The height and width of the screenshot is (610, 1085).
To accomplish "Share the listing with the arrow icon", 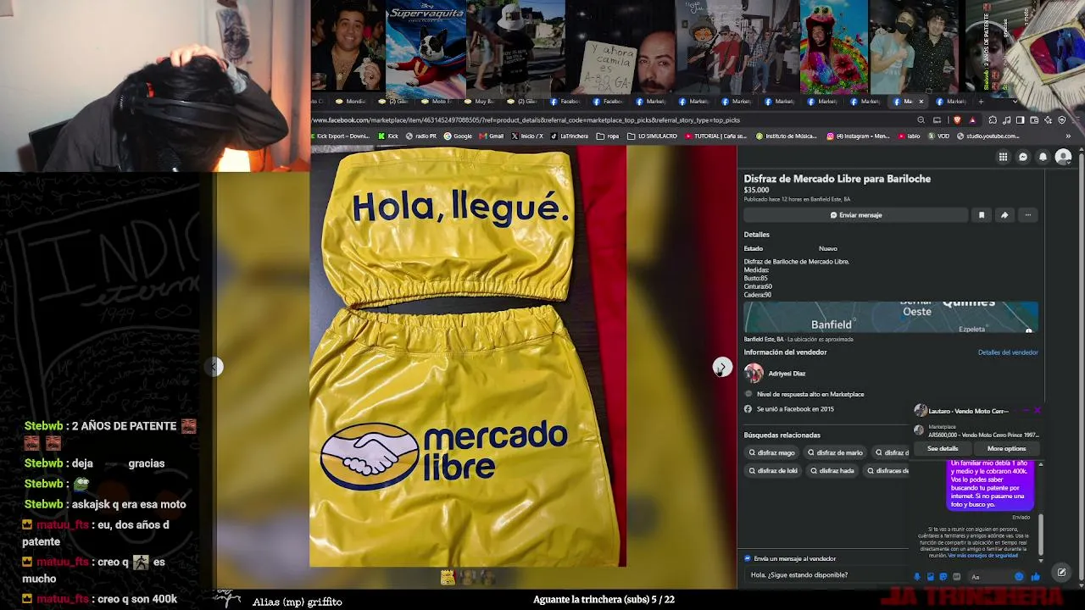I will point(1004,215).
